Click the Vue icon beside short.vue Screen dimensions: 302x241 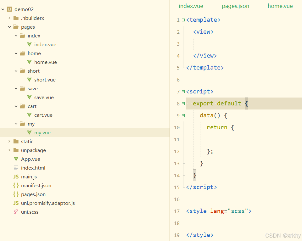tap(29, 80)
